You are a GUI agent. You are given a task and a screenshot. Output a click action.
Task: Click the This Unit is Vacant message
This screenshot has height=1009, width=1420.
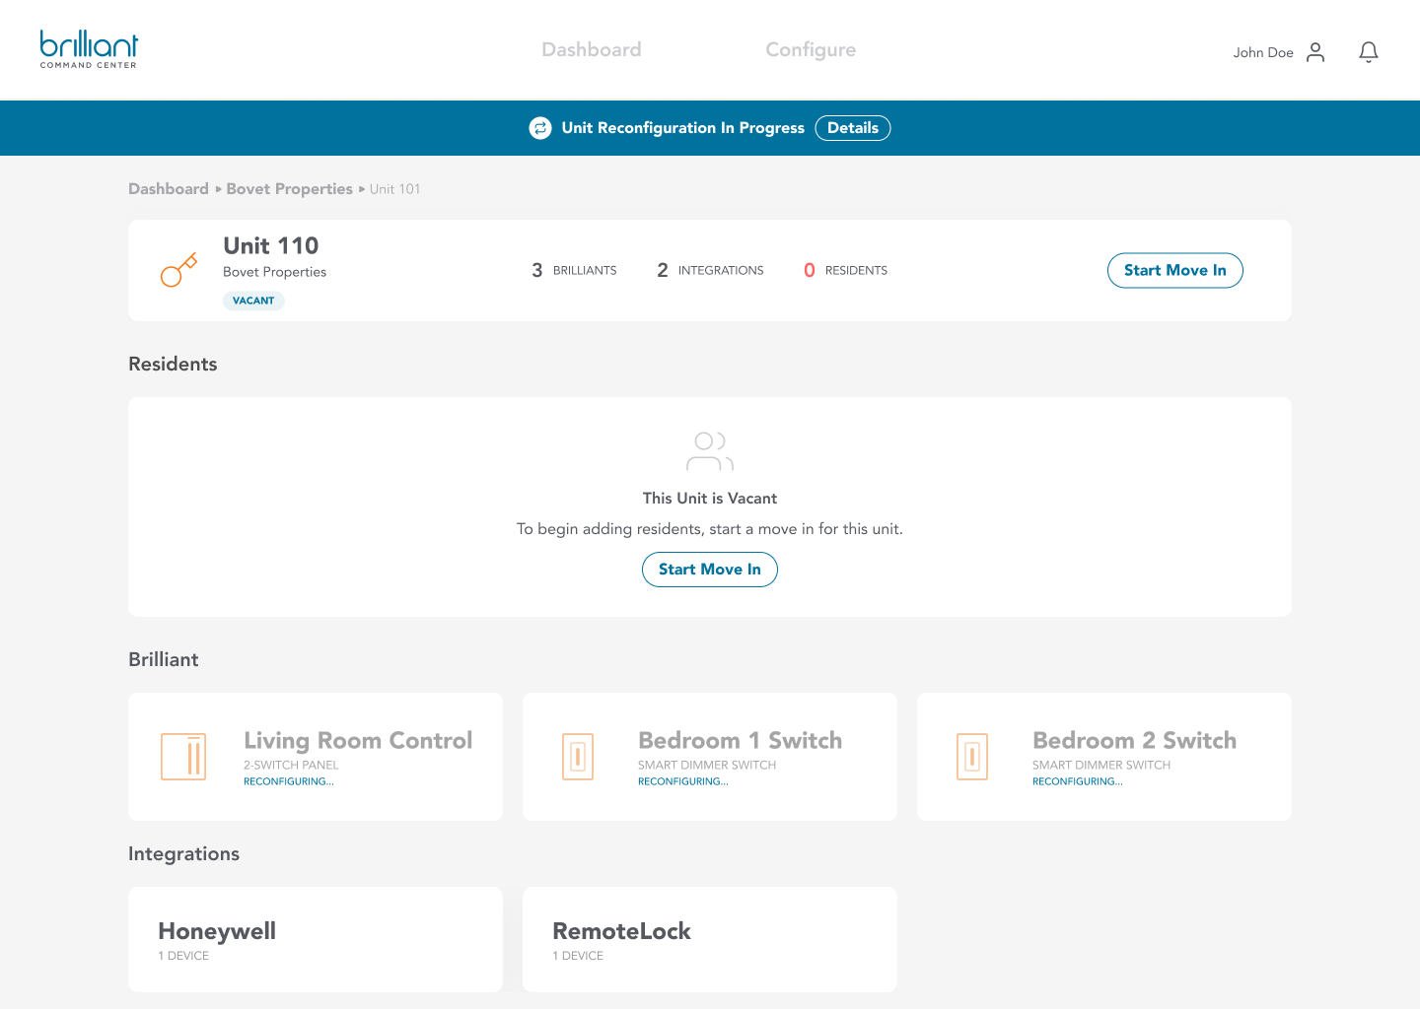pyautogui.click(x=710, y=499)
